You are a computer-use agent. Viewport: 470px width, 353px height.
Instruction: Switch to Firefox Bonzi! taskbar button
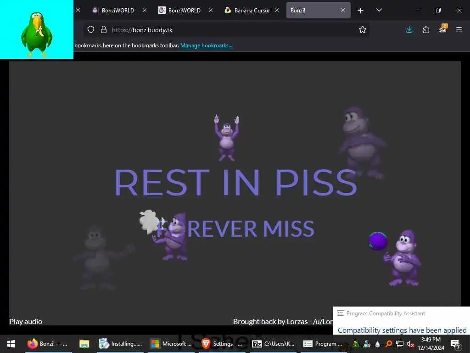coord(48,344)
